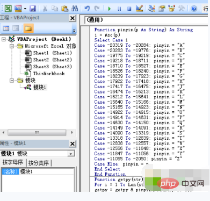The image size is (210, 201).
Task: Open project panel toolbar options arrow
Action: [74, 31]
